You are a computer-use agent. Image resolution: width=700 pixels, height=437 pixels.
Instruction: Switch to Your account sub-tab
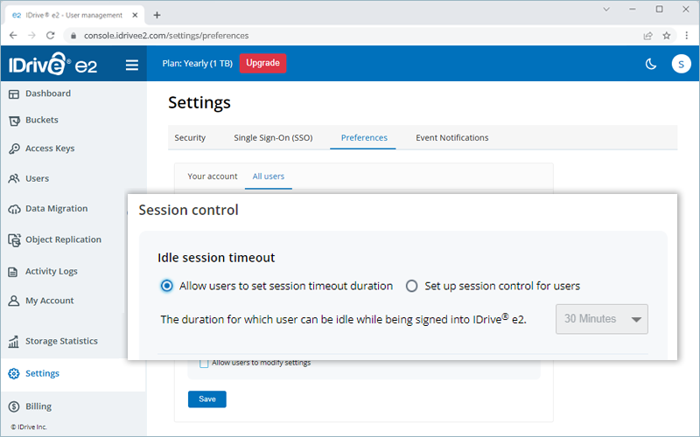tap(213, 177)
